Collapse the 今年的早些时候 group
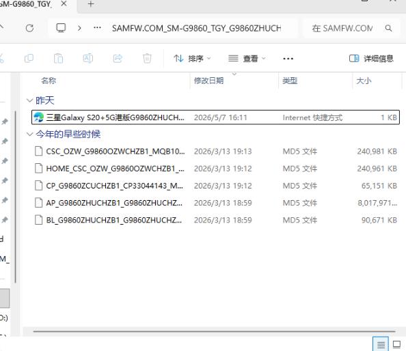The height and width of the screenshot is (351, 406). [x=30, y=134]
